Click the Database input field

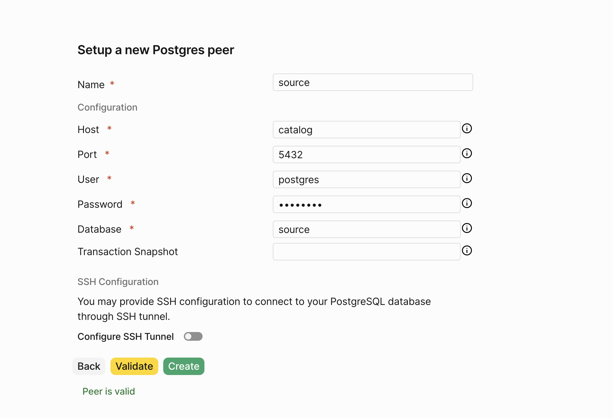tap(367, 229)
